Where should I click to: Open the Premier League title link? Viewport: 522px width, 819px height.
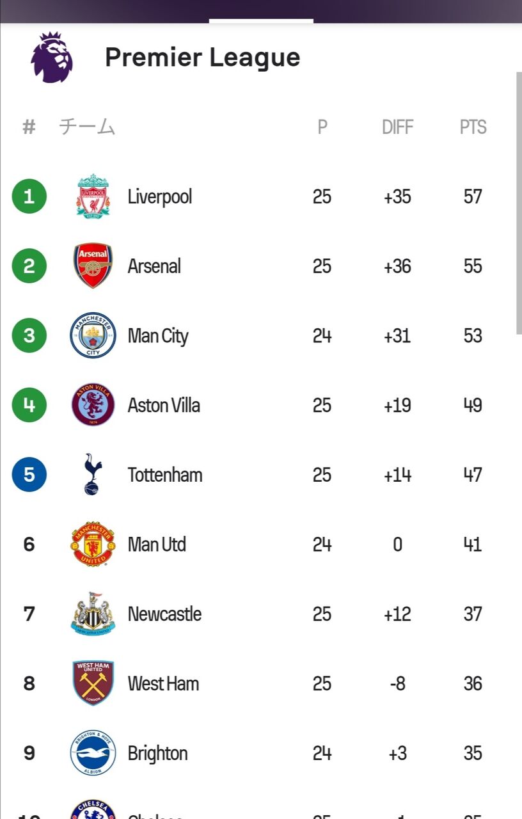click(x=202, y=58)
